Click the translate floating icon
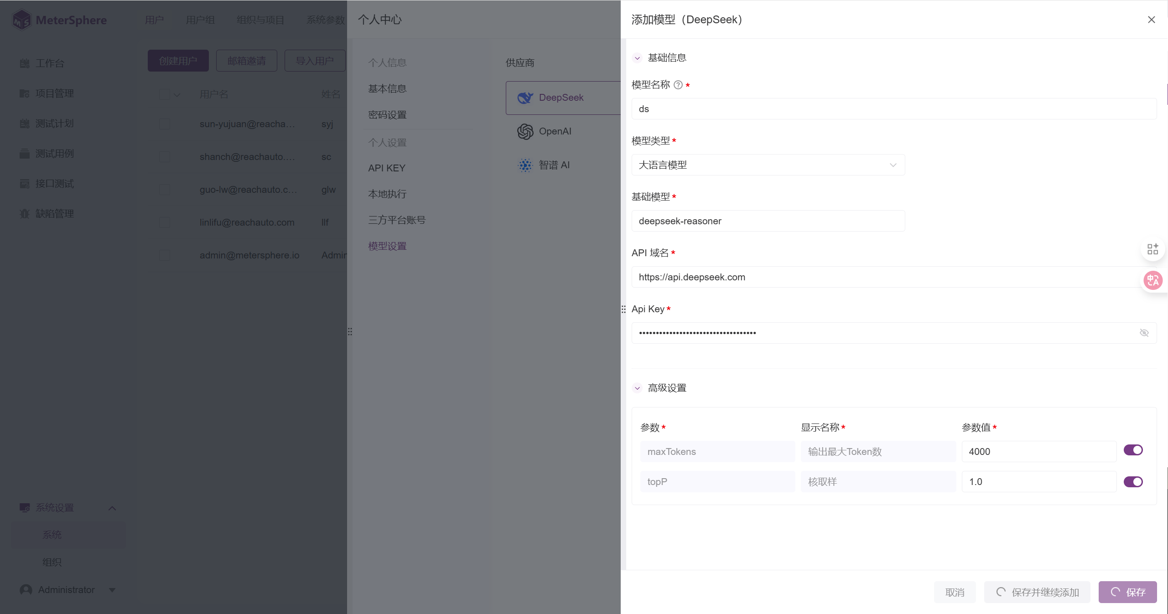The height and width of the screenshot is (614, 1168). (x=1152, y=280)
